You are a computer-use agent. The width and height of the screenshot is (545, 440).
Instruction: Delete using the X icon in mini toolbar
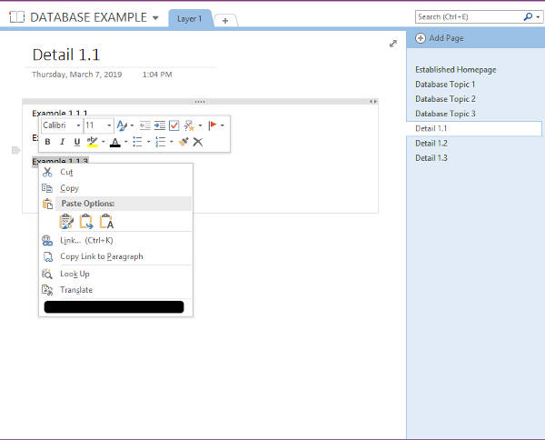[197, 142]
